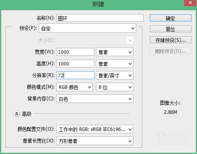Click the 名称(N): label
197x154 pixels.
click(46, 18)
